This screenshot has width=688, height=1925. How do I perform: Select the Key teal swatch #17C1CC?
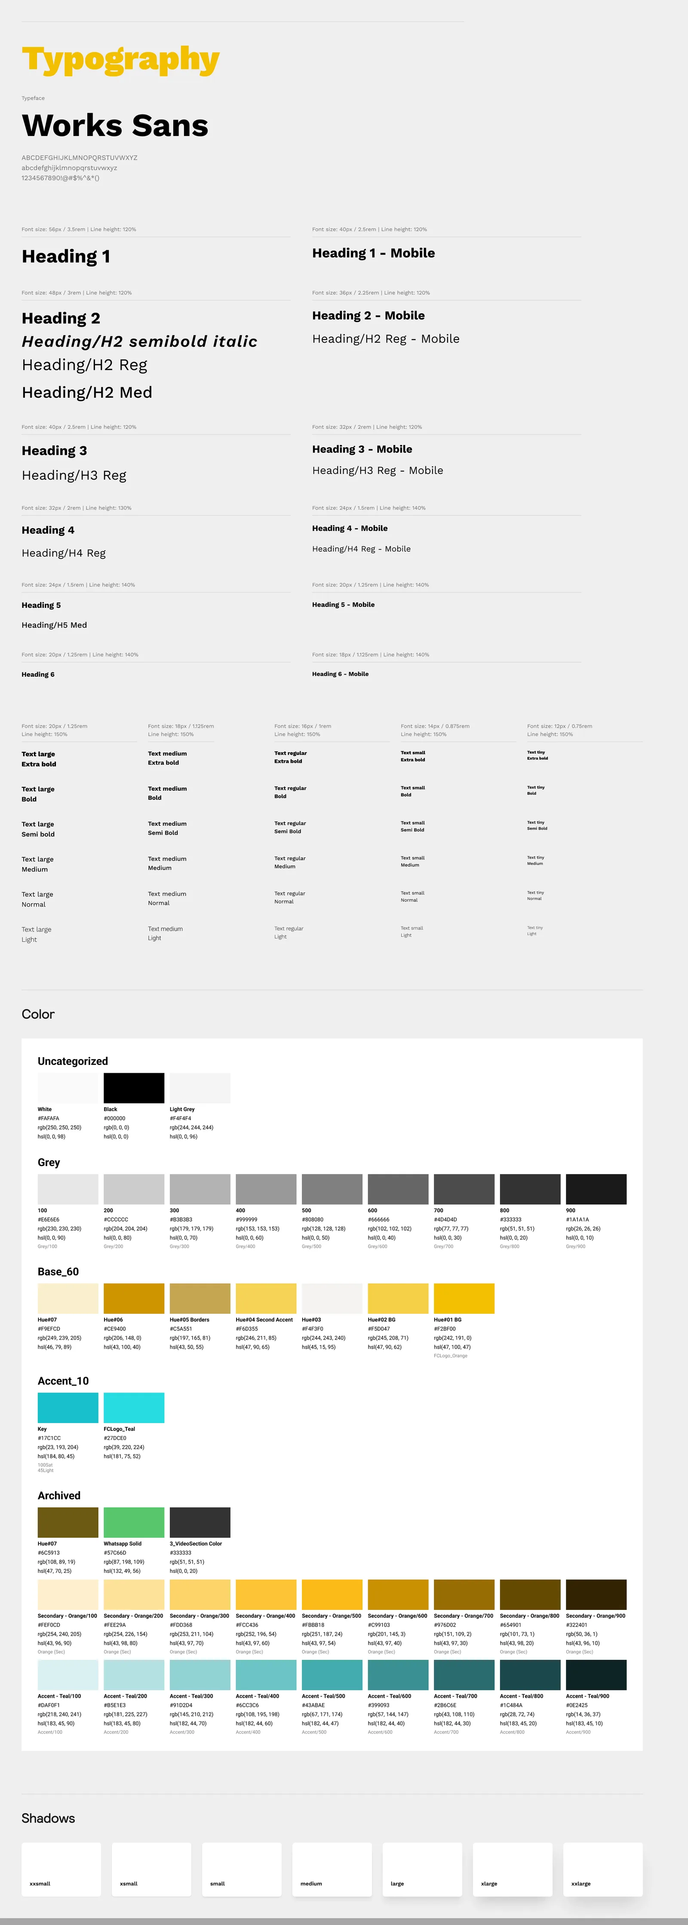68,1407
